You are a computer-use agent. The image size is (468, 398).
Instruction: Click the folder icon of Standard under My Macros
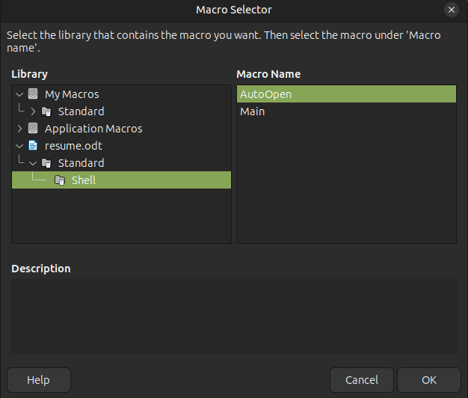click(46, 111)
